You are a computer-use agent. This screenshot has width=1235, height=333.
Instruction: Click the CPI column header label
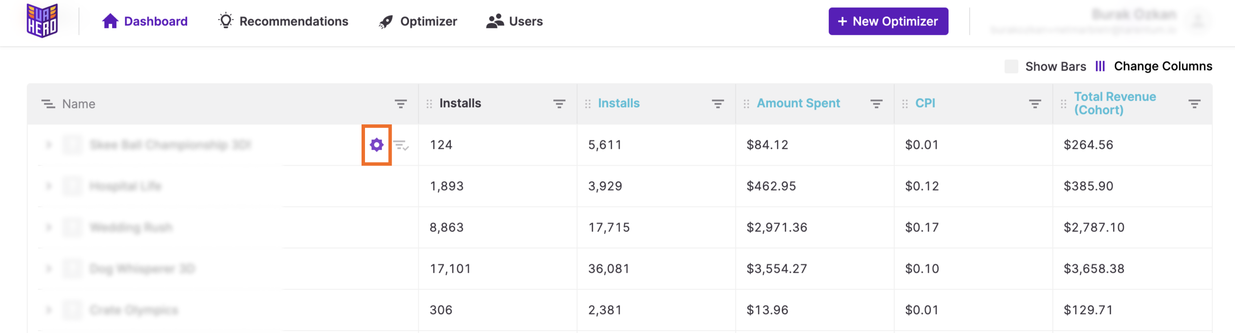click(925, 103)
